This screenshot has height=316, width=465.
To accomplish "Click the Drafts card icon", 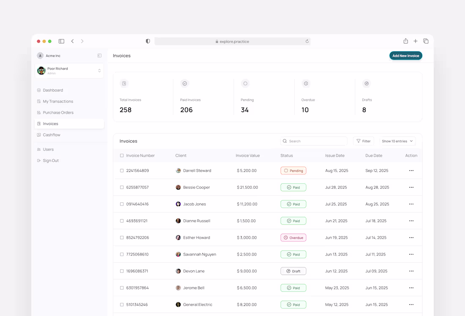I will pyautogui.click(x=367, y=83).
